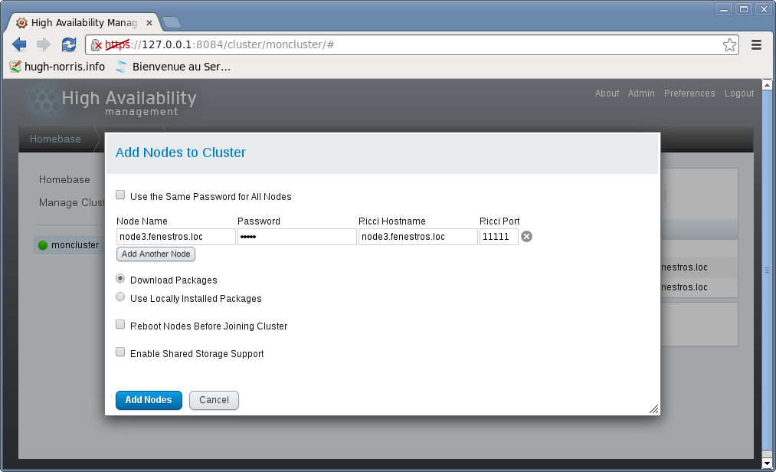Bookmark page with the star icon

(729, 44)
